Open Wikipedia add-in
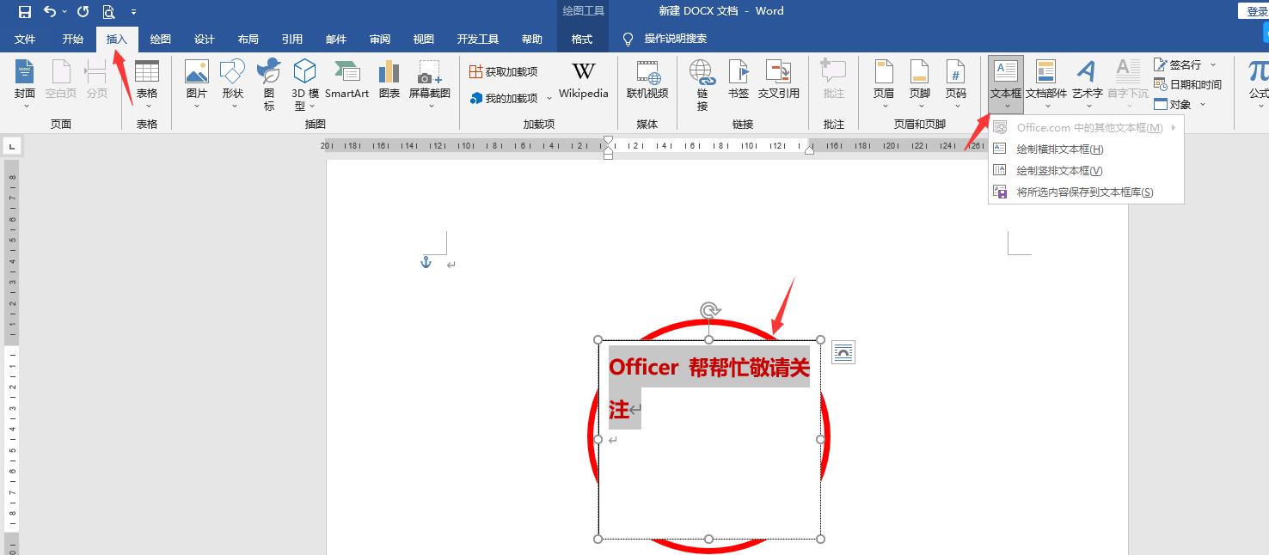The height and width of the screenshot is (555, 1269). click(583, 83)
